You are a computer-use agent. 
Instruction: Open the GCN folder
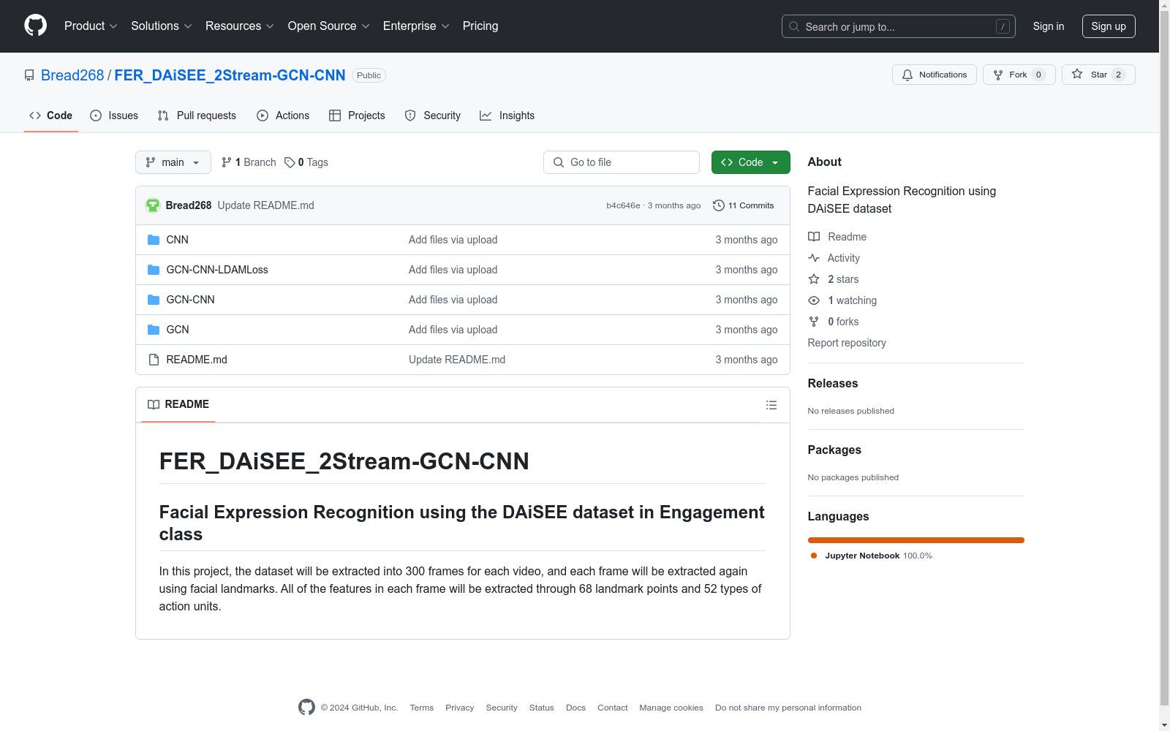178,330
